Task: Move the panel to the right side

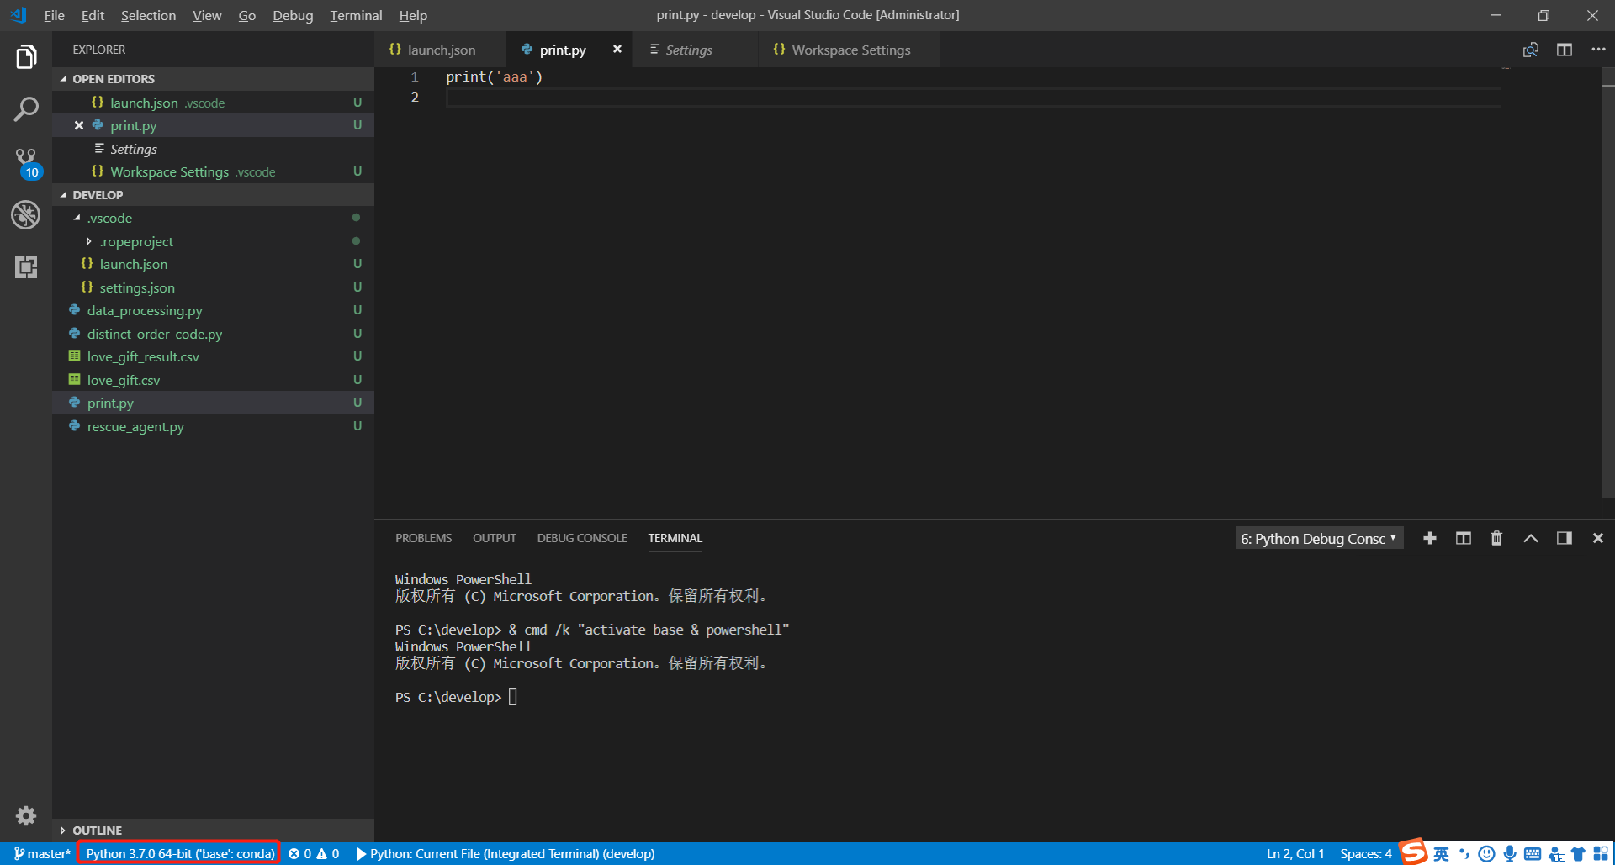Action: click(x=1565, y=538)
